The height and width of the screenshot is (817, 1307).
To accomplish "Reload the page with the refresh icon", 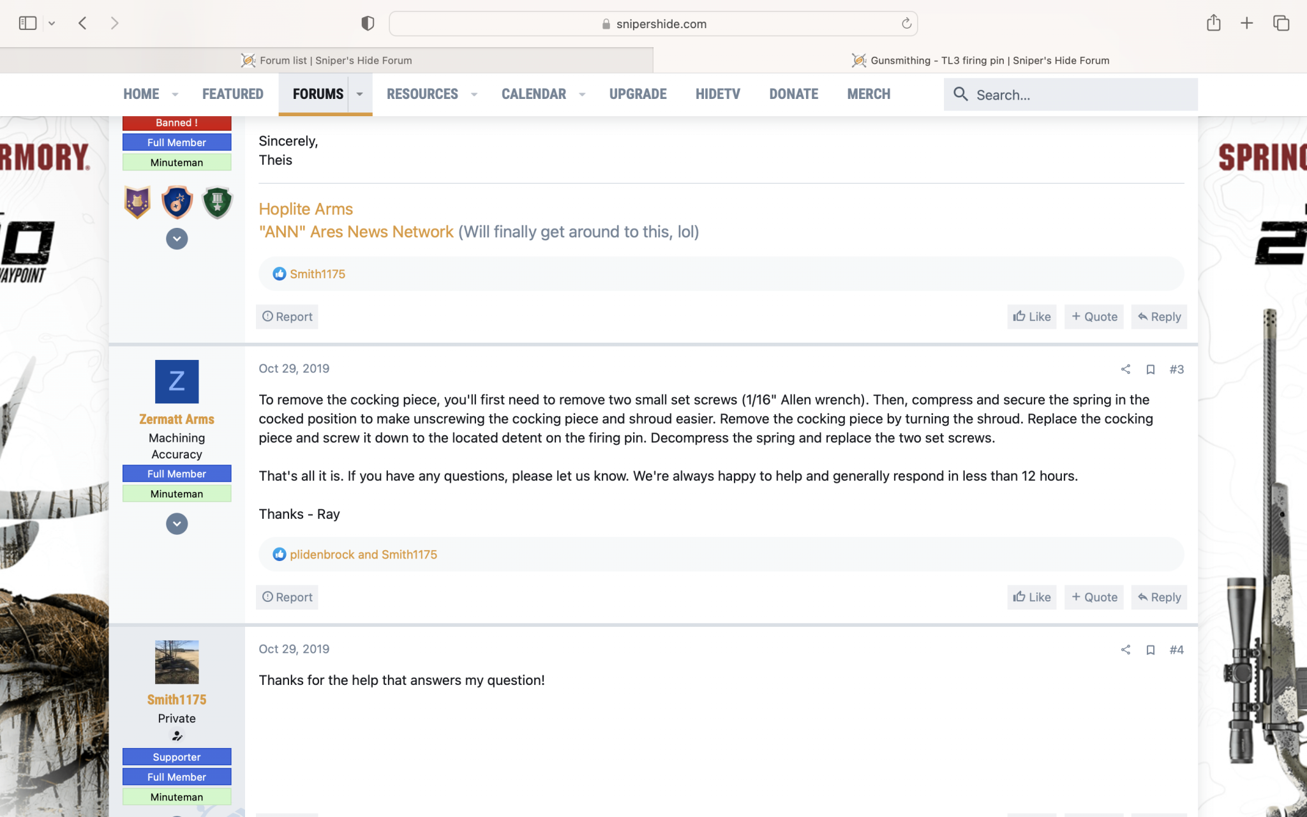I will click(x=906, y=24).
